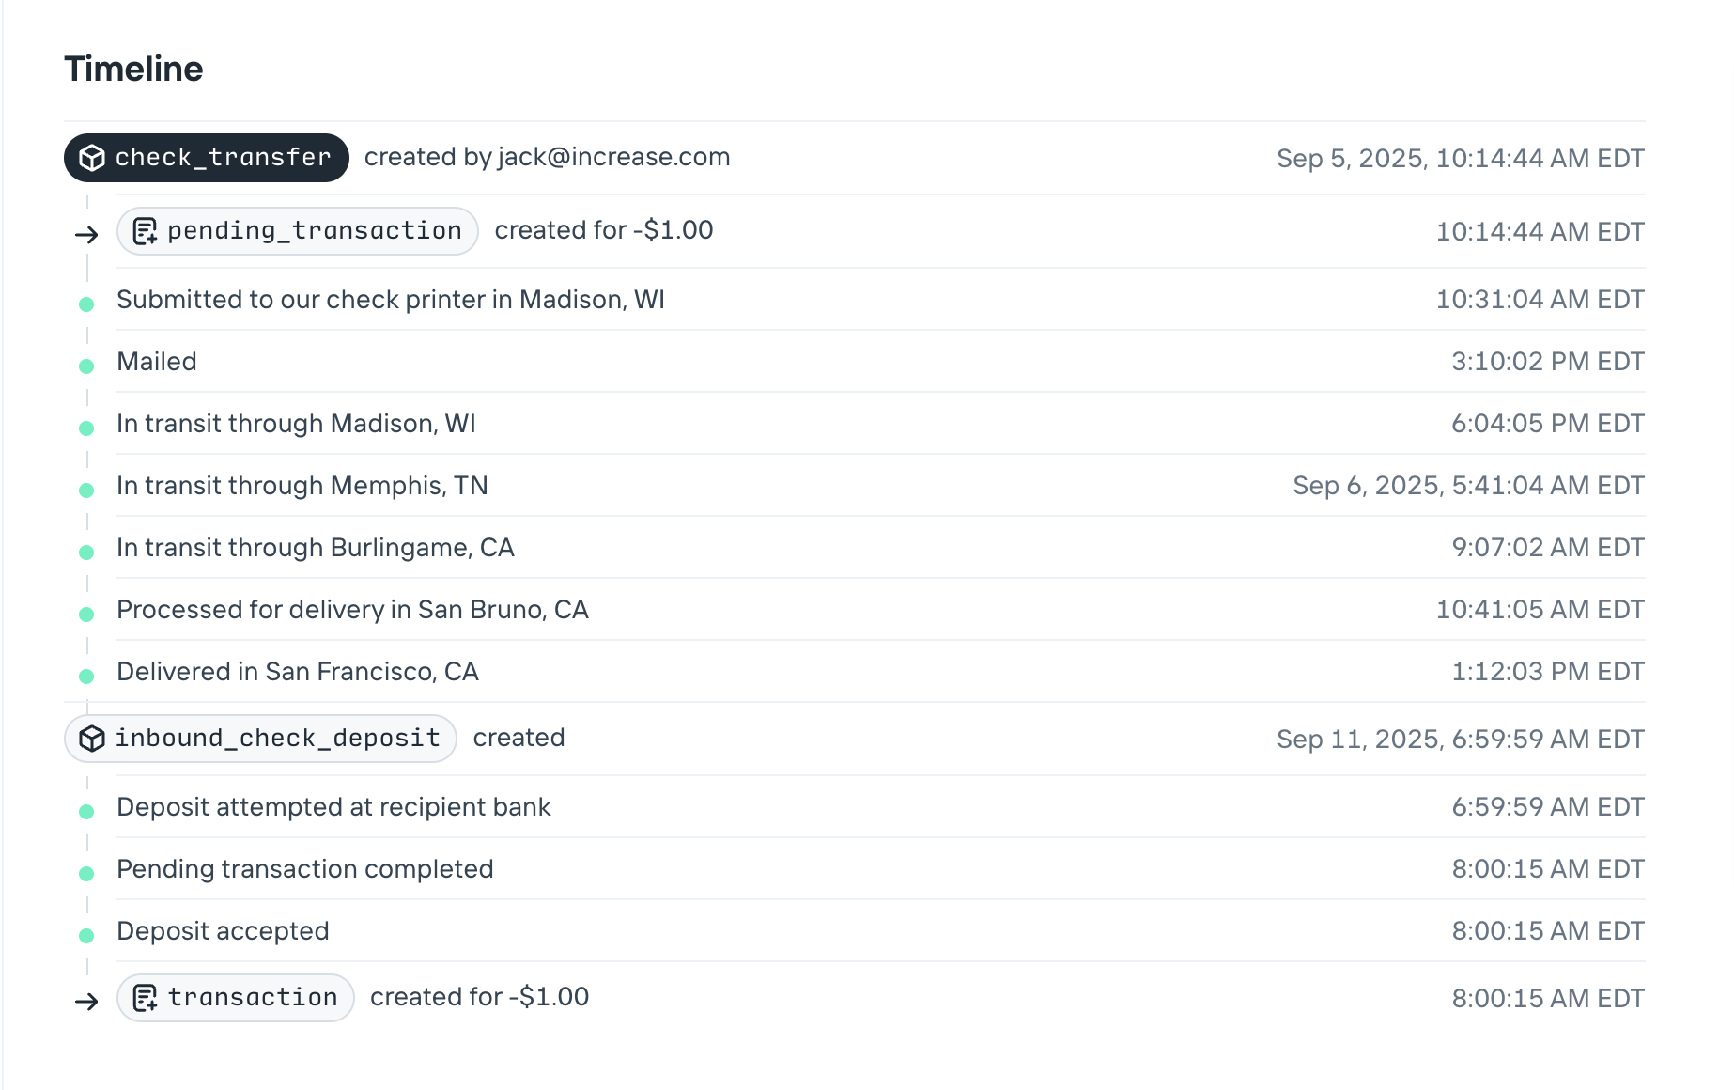Click the transaction badge document icon

(145, 998)
